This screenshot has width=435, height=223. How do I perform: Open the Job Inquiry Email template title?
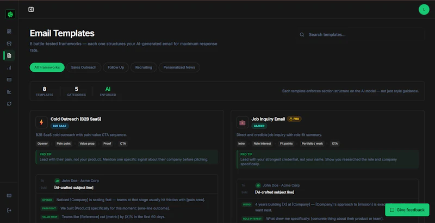(x=268, y=119)
